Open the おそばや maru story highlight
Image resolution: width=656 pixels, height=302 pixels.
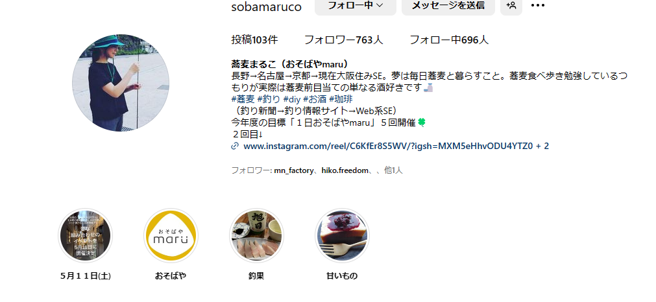pyautogui.click(x=171, y=236)
